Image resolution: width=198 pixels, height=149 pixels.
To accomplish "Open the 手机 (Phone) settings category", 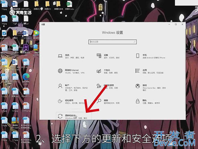I will point(150,56).
